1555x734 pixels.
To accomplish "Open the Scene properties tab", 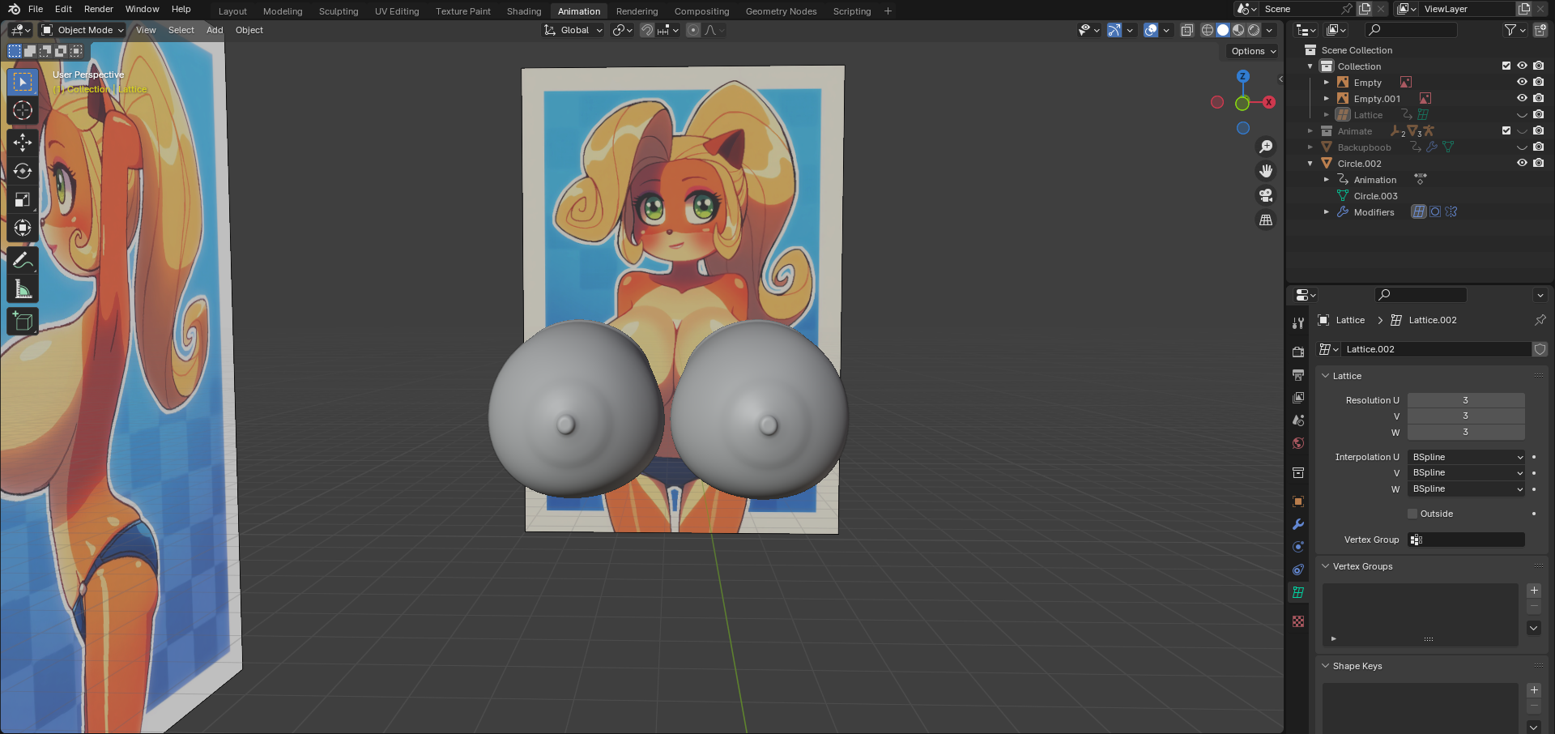I will pyautogui.click(x=1298, y=420).
